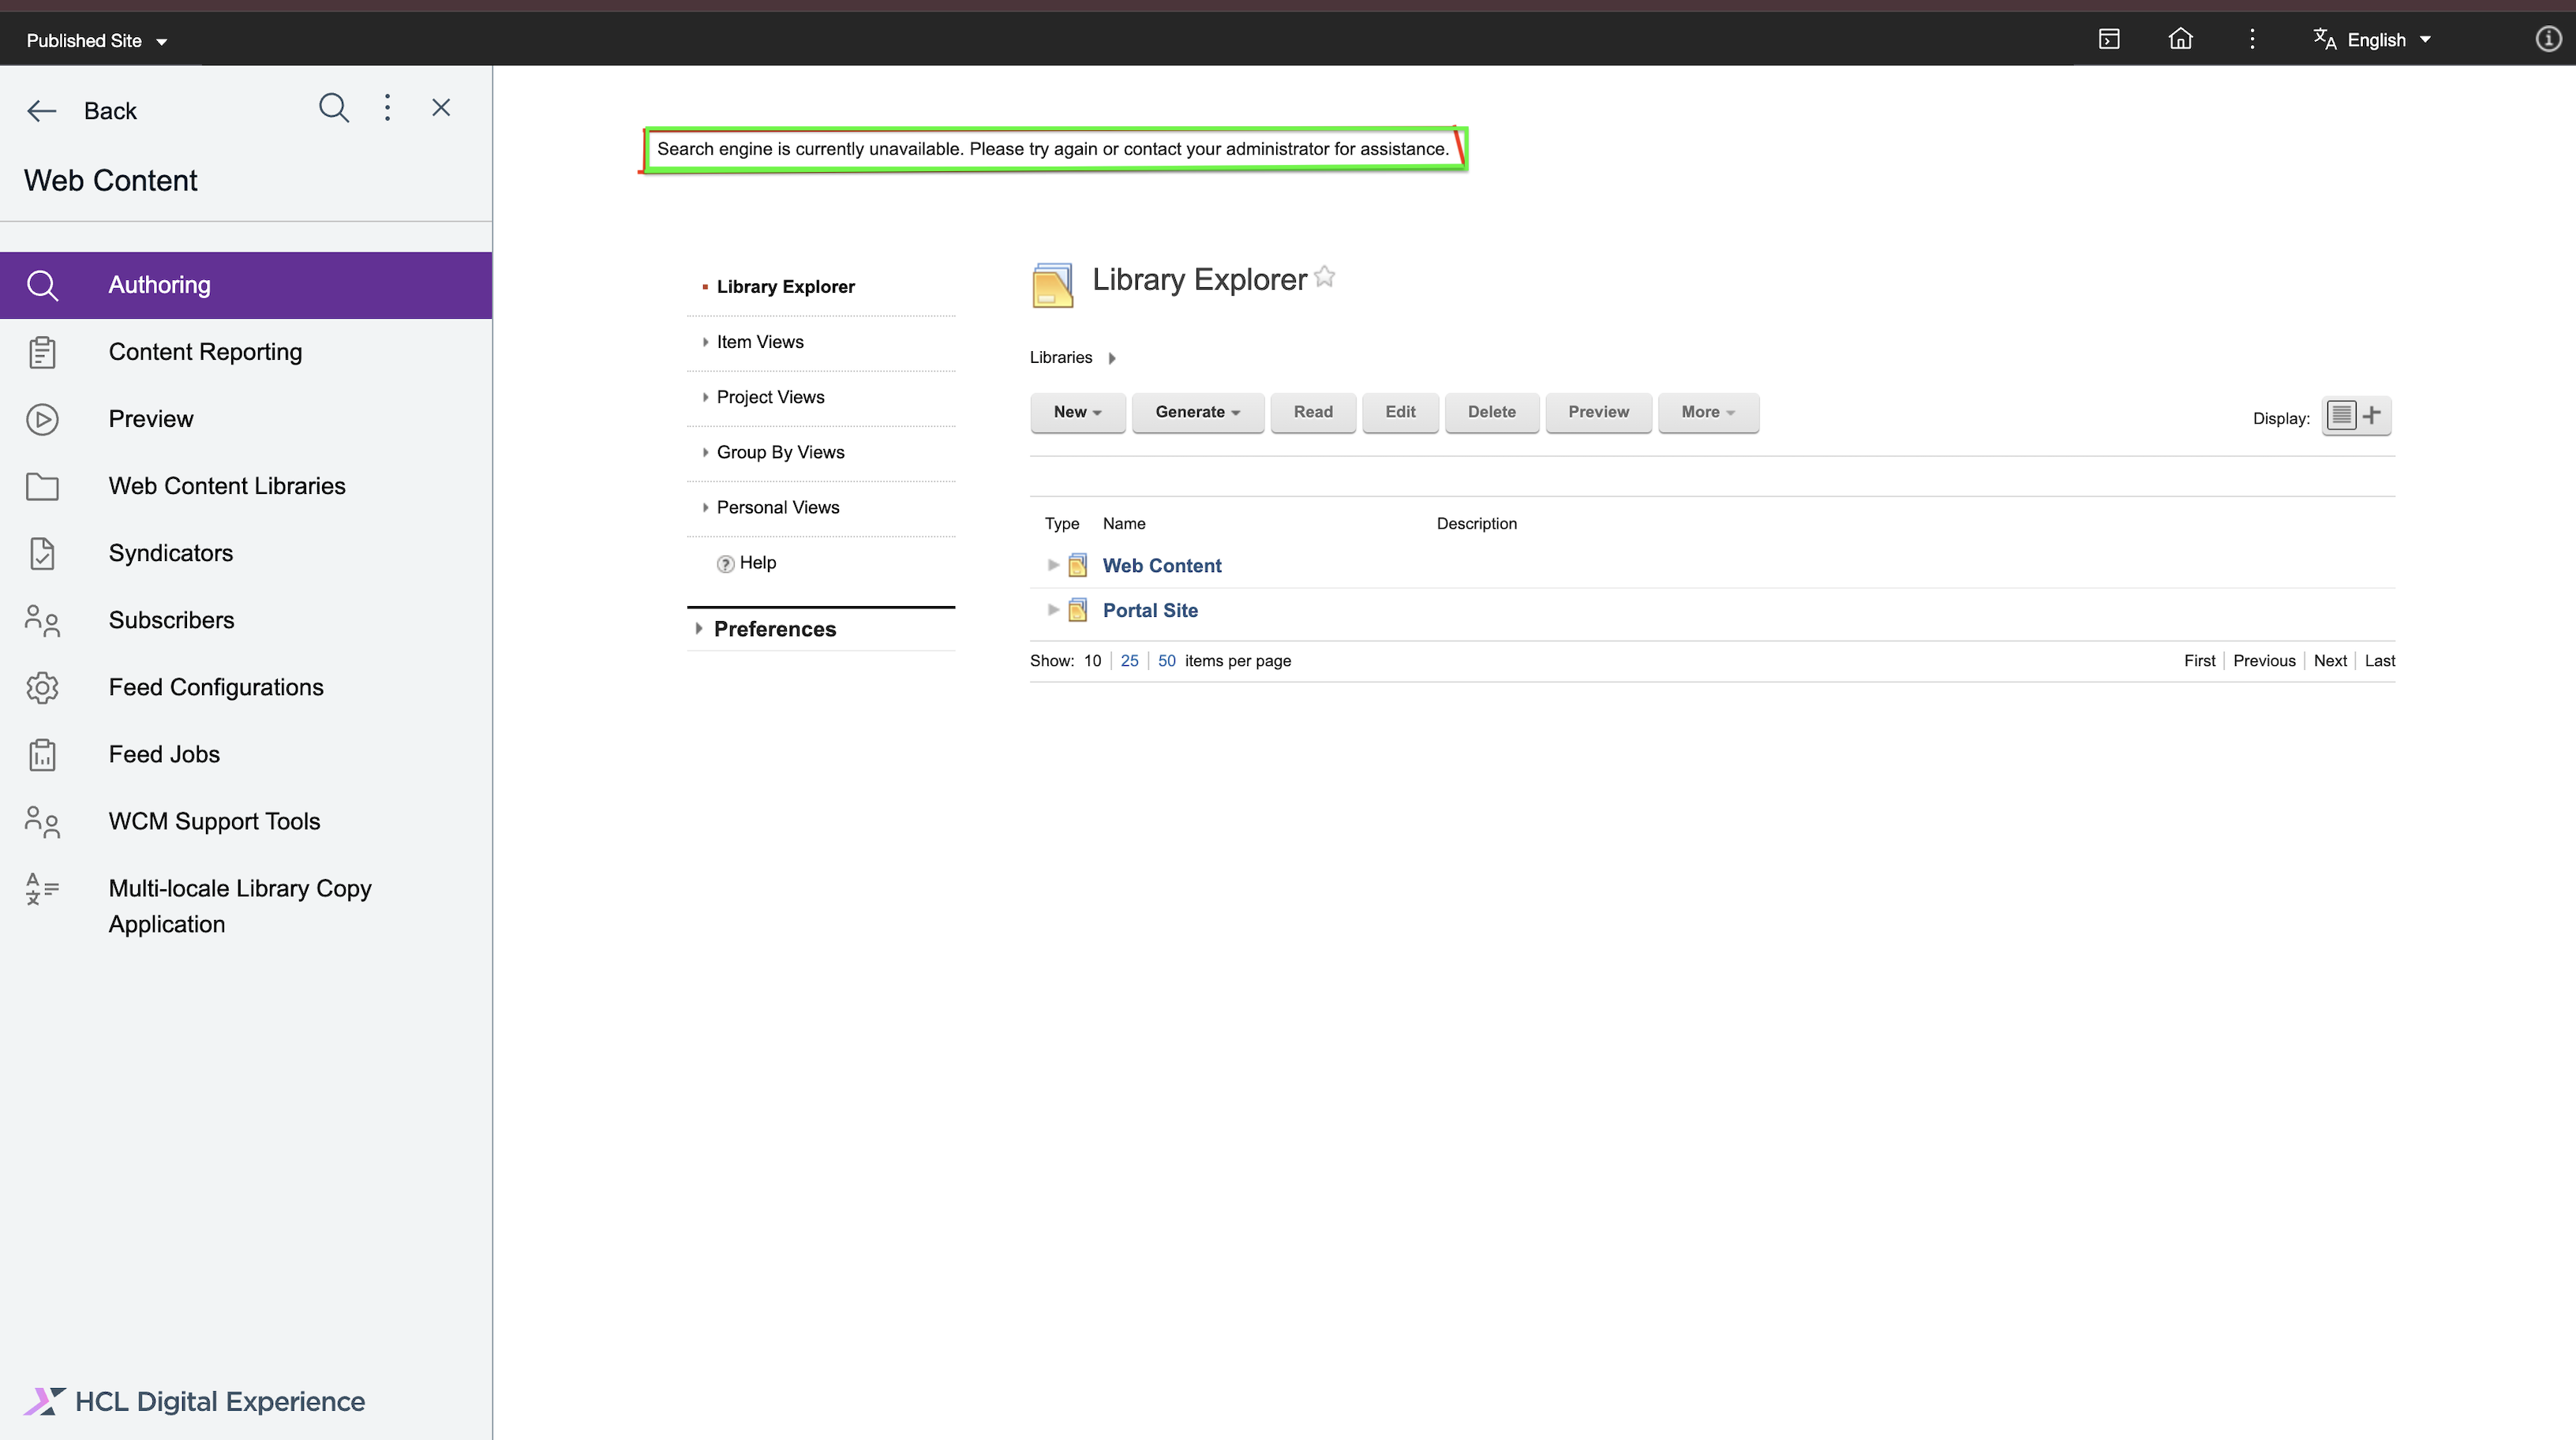Click the Help question mark icon
Screen dimensions: 2576x1440
725,564
